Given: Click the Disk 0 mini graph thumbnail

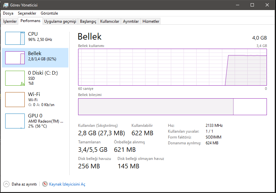Looking at the screenshot, I should coord(15,78).
